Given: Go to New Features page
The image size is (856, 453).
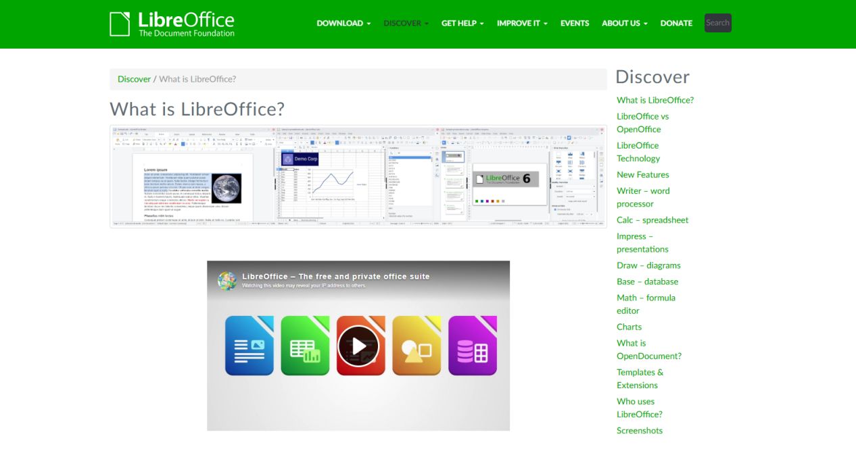Looking at the screenshot, I should coord(643,175).
